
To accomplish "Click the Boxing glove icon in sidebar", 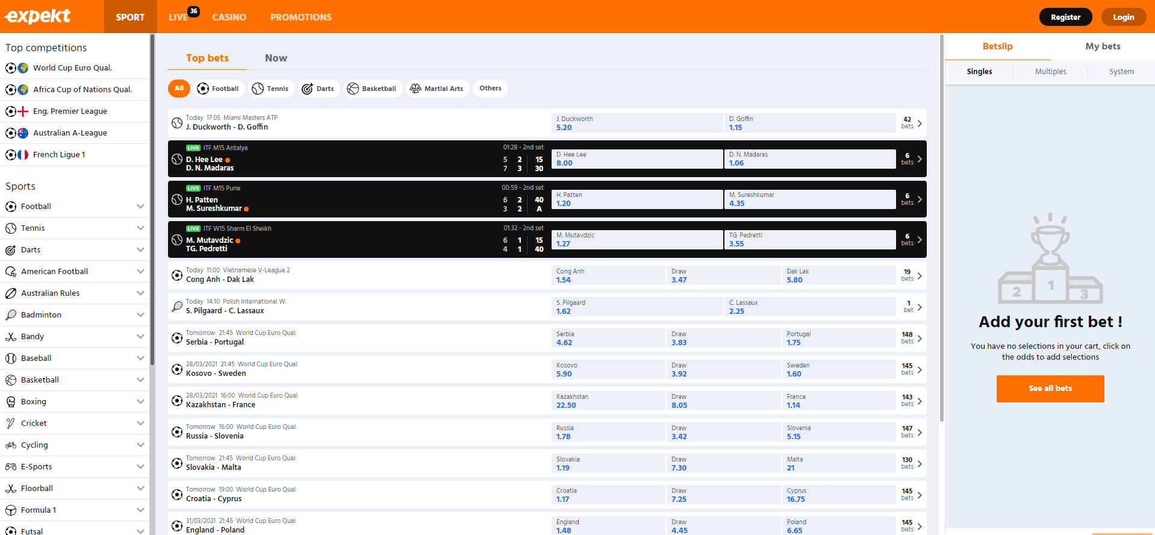I will [x=11, y=402].
